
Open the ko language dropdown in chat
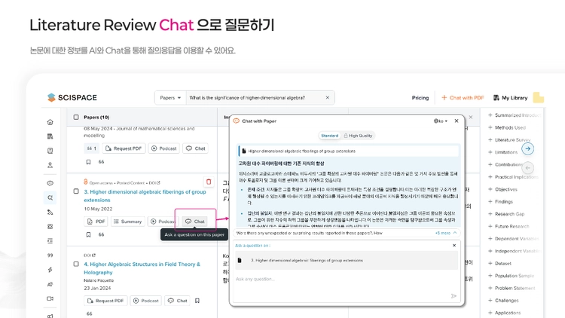[x=441, y=121]
